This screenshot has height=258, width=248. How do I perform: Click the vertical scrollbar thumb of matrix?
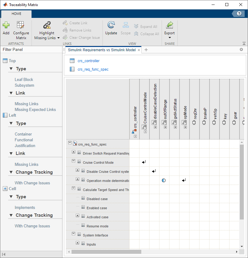242,182
